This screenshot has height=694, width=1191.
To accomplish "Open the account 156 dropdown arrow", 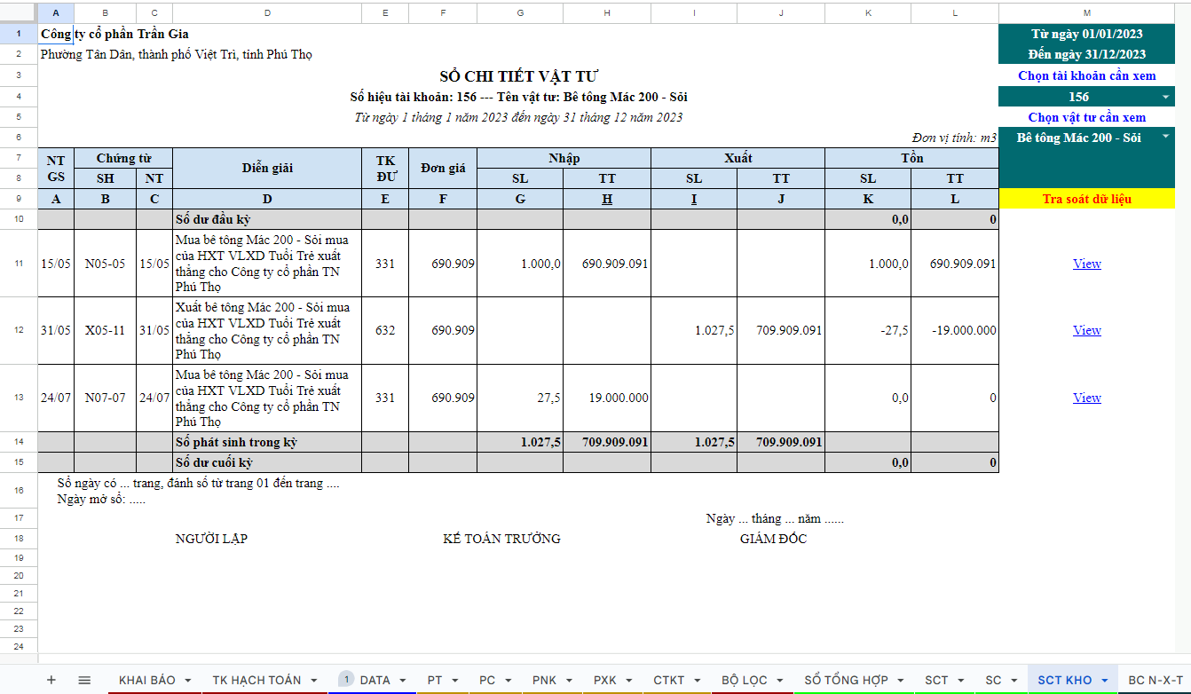I will pyautogui.click(x=1165, y=97).
